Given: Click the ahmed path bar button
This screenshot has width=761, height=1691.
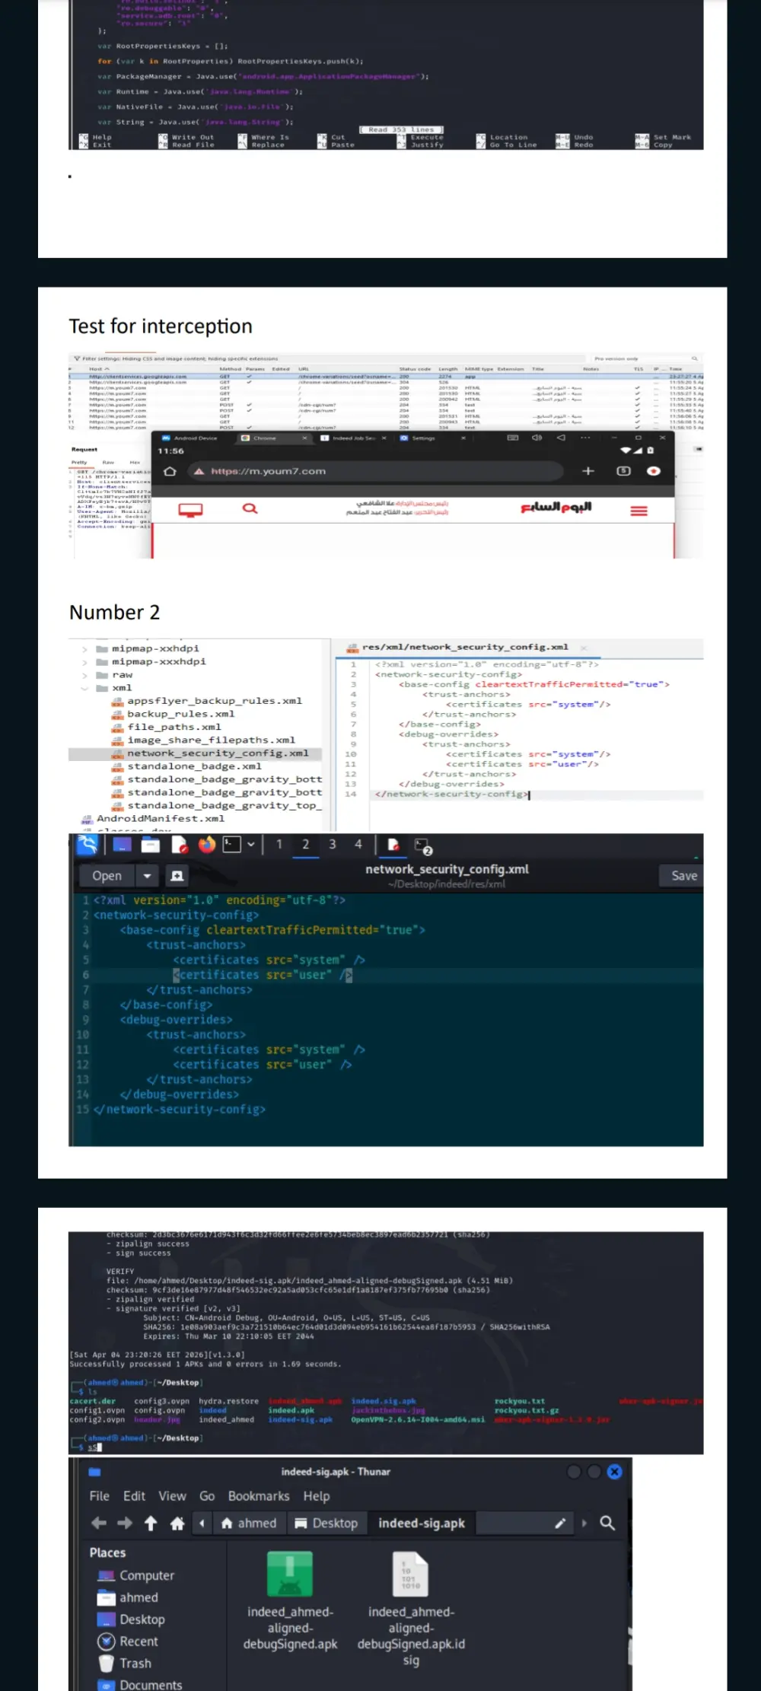Looking at the screenshot, I should tap(249, 1523).
